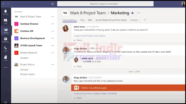
Task: Open the Chat section icon
Action: pos(6,21)
